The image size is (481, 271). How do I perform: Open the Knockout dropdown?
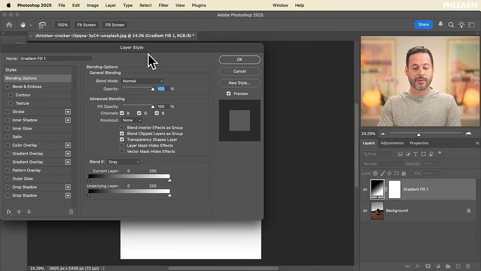point(132,120)
